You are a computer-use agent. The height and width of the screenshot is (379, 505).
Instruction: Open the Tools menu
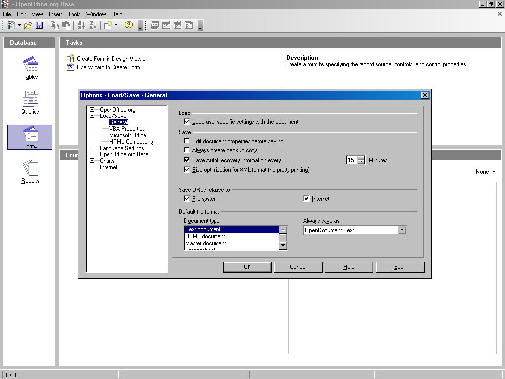pyautogui.click(x=74, y=14)
